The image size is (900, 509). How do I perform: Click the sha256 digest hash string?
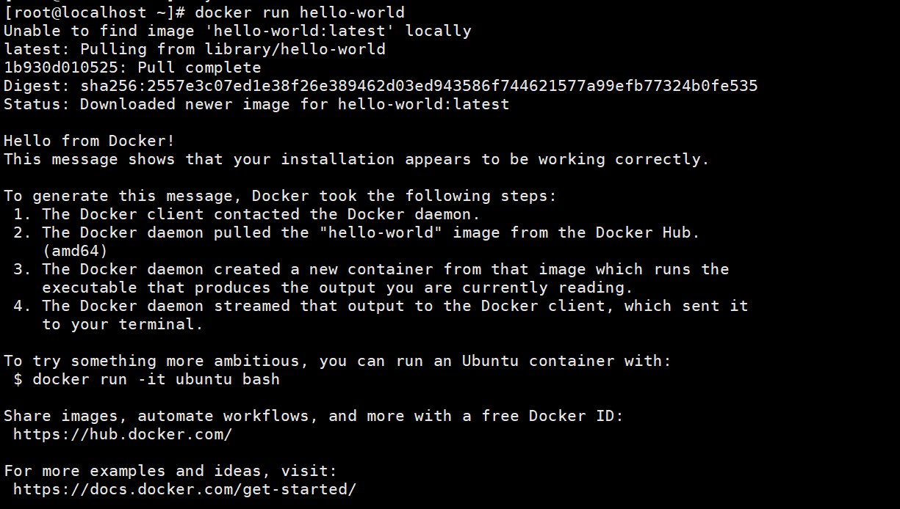click(x=419, y=86)
